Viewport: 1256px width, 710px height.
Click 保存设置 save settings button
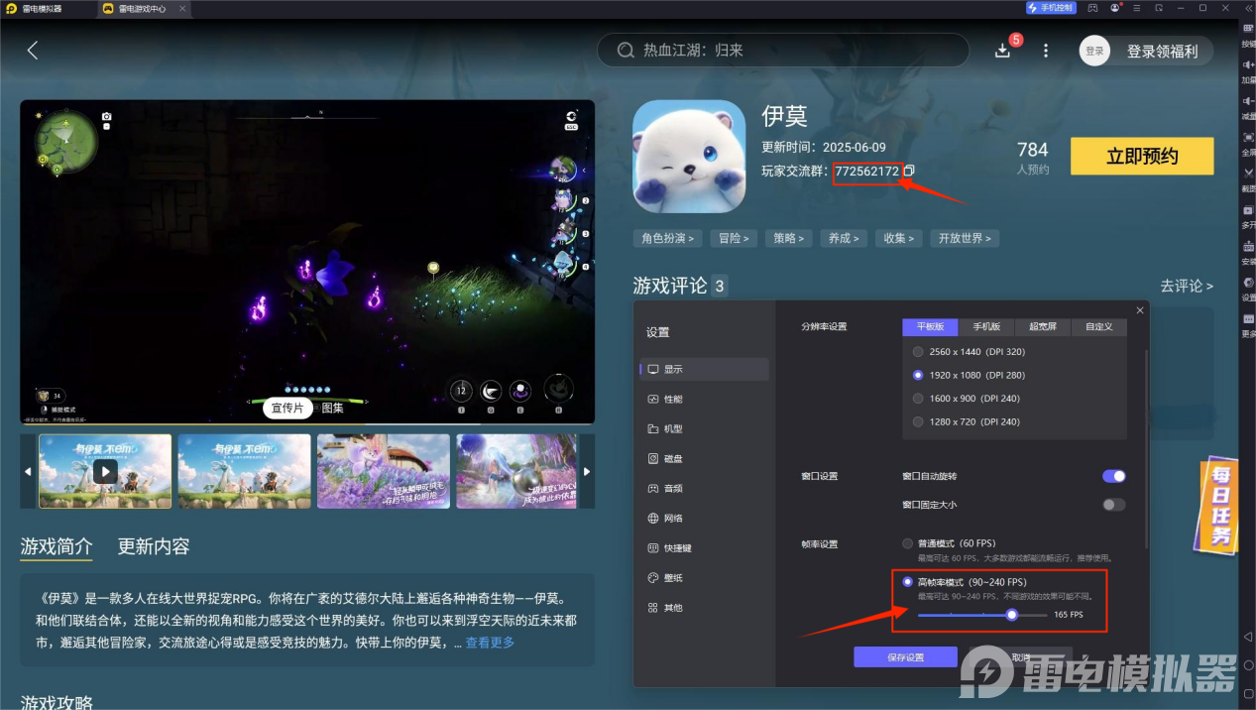click(x=906, y=657)
